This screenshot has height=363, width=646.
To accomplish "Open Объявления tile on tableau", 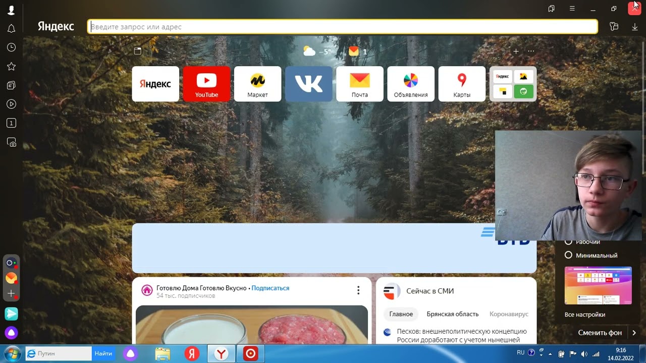I will pyautogui.click(x=411, y=84).
